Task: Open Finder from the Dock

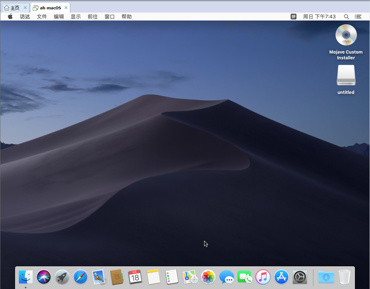Action: click(x=26, y=277)
